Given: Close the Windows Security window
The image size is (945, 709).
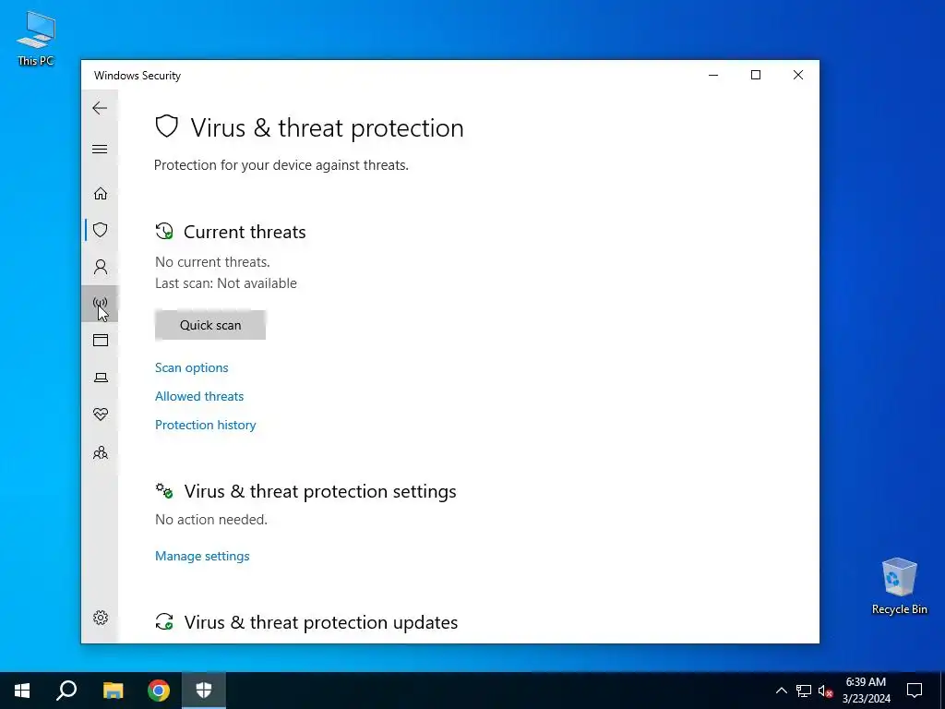Looking at the screenshot, I should point(798,75).
